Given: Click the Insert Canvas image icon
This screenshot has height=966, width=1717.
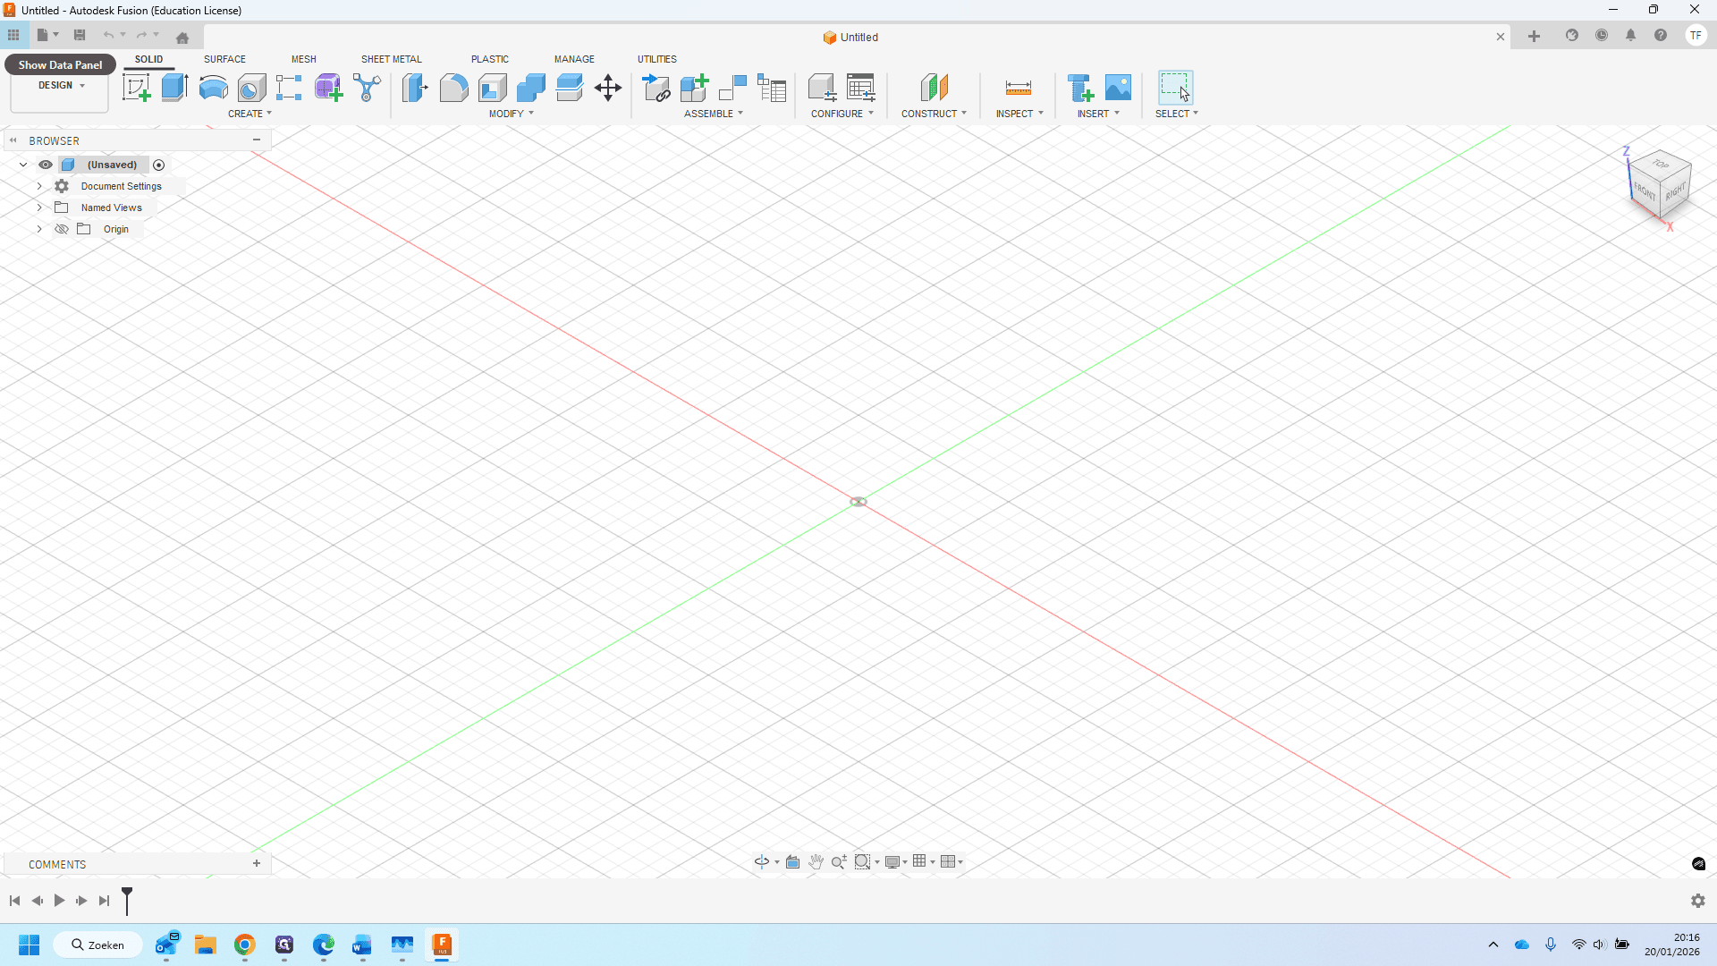Looking at the screenshot, I should coord(1118,88).
